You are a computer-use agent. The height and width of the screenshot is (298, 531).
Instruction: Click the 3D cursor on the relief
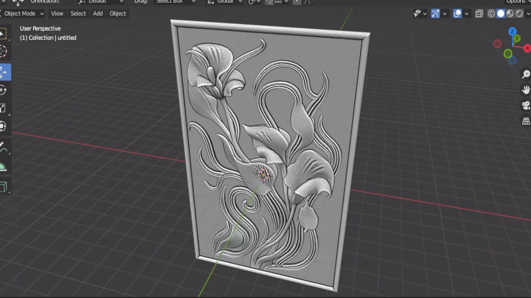coord(263,175)
